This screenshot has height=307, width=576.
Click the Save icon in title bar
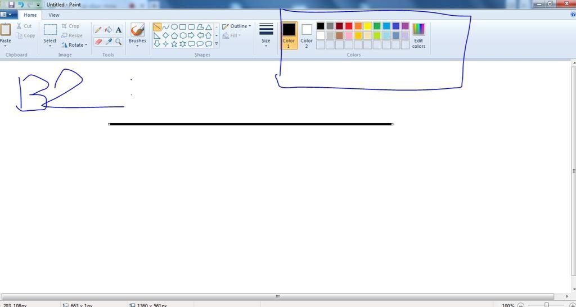[11, 4]
